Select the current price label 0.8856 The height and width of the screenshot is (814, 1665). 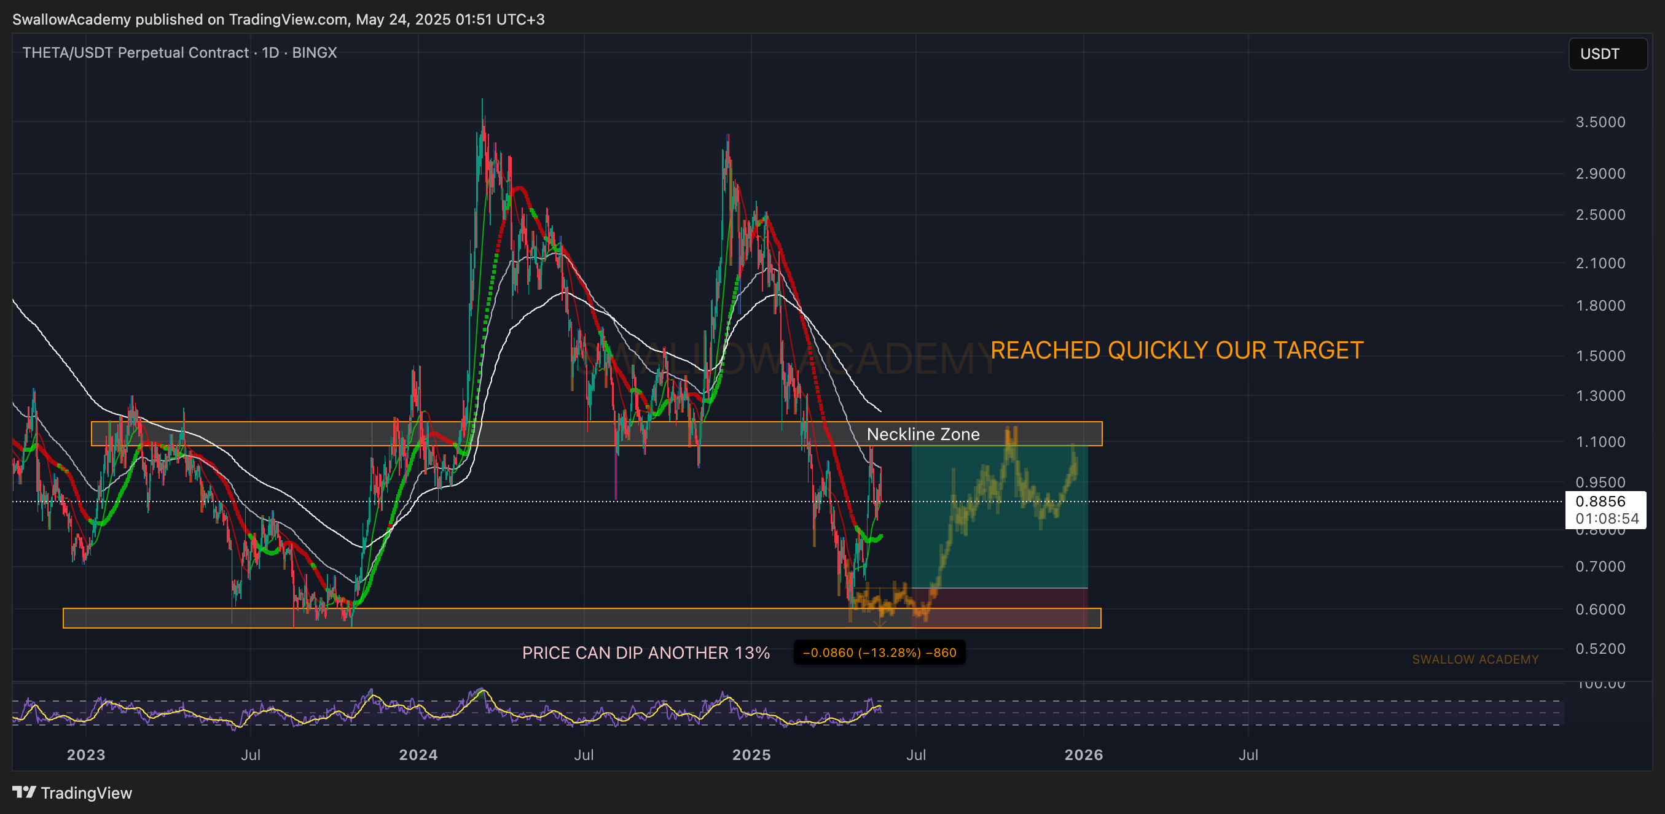(x=1600, y=502)
